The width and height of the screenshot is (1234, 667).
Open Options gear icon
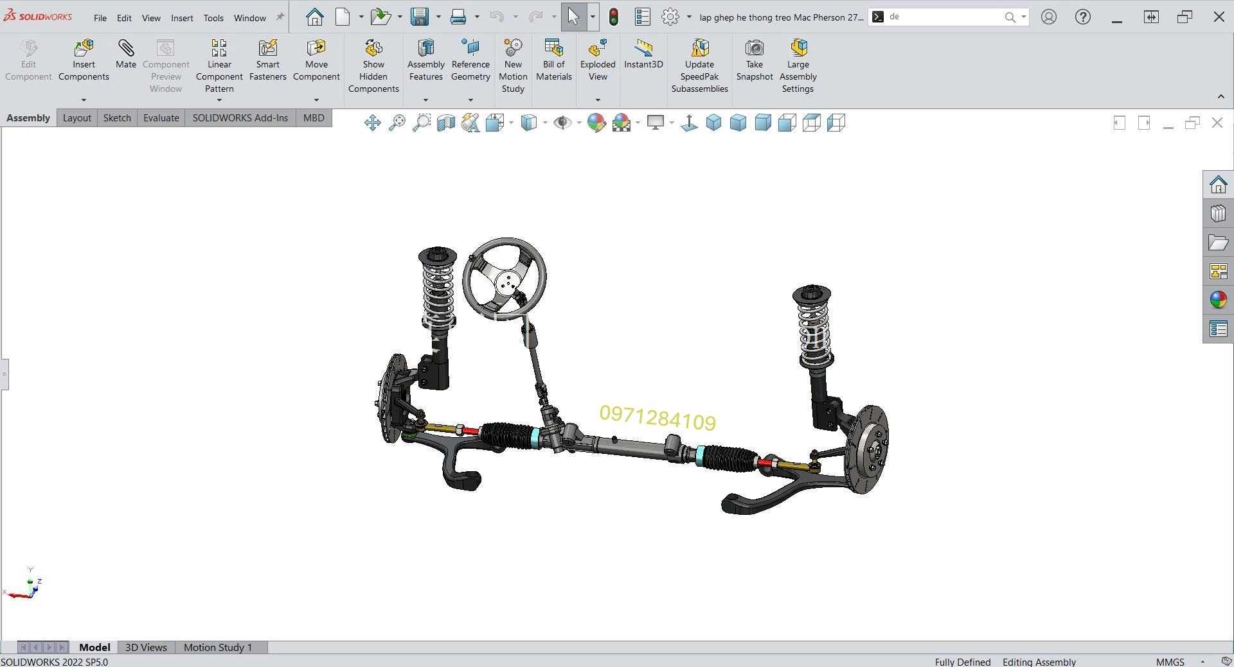coord(670,17)
